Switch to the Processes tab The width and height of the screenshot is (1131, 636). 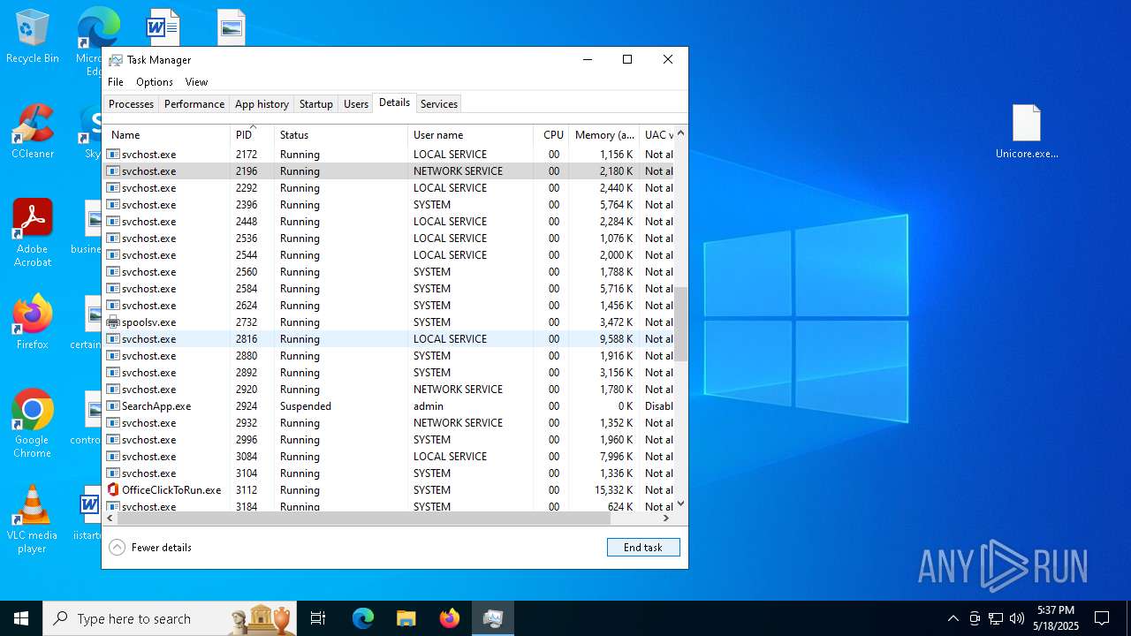coord(131,104)
